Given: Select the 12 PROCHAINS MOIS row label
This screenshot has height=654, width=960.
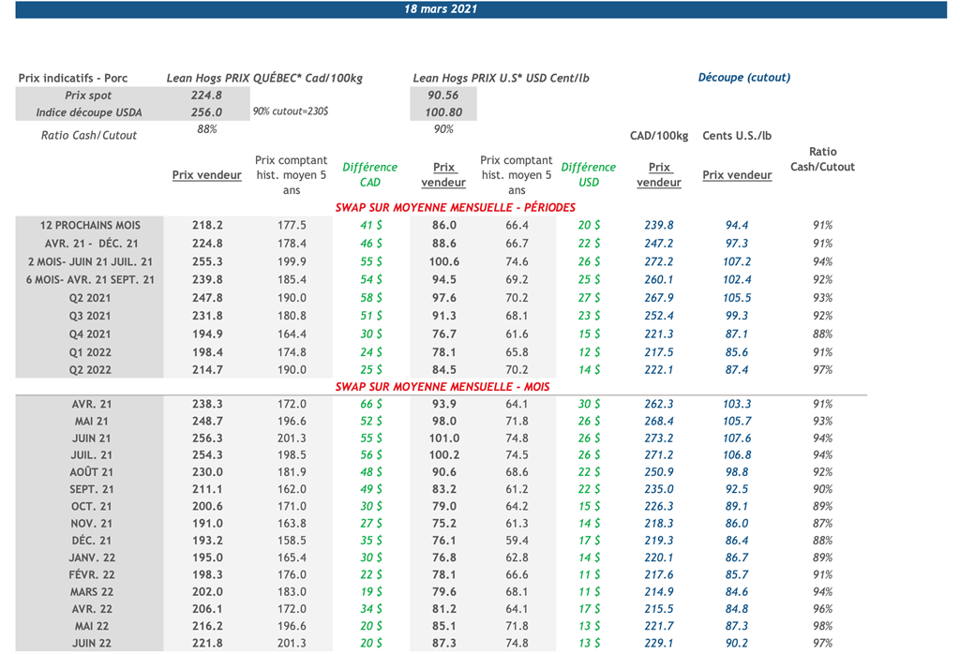Looking at the screenshot, I should coord(90,226).
